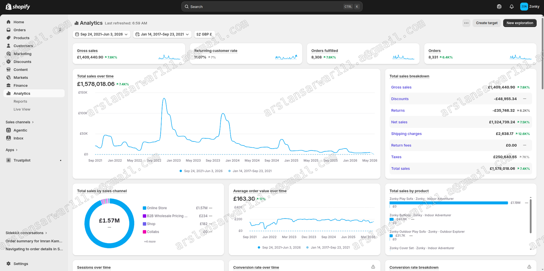Open Live View in the sidebar
Image resolution: width=544 pixels, height=271 pixels.
22,109
